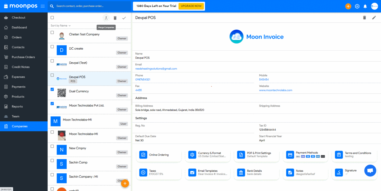
Task: Click email reedsheatingsolutions@gmail.com link
Action: [x=156, y=69]
